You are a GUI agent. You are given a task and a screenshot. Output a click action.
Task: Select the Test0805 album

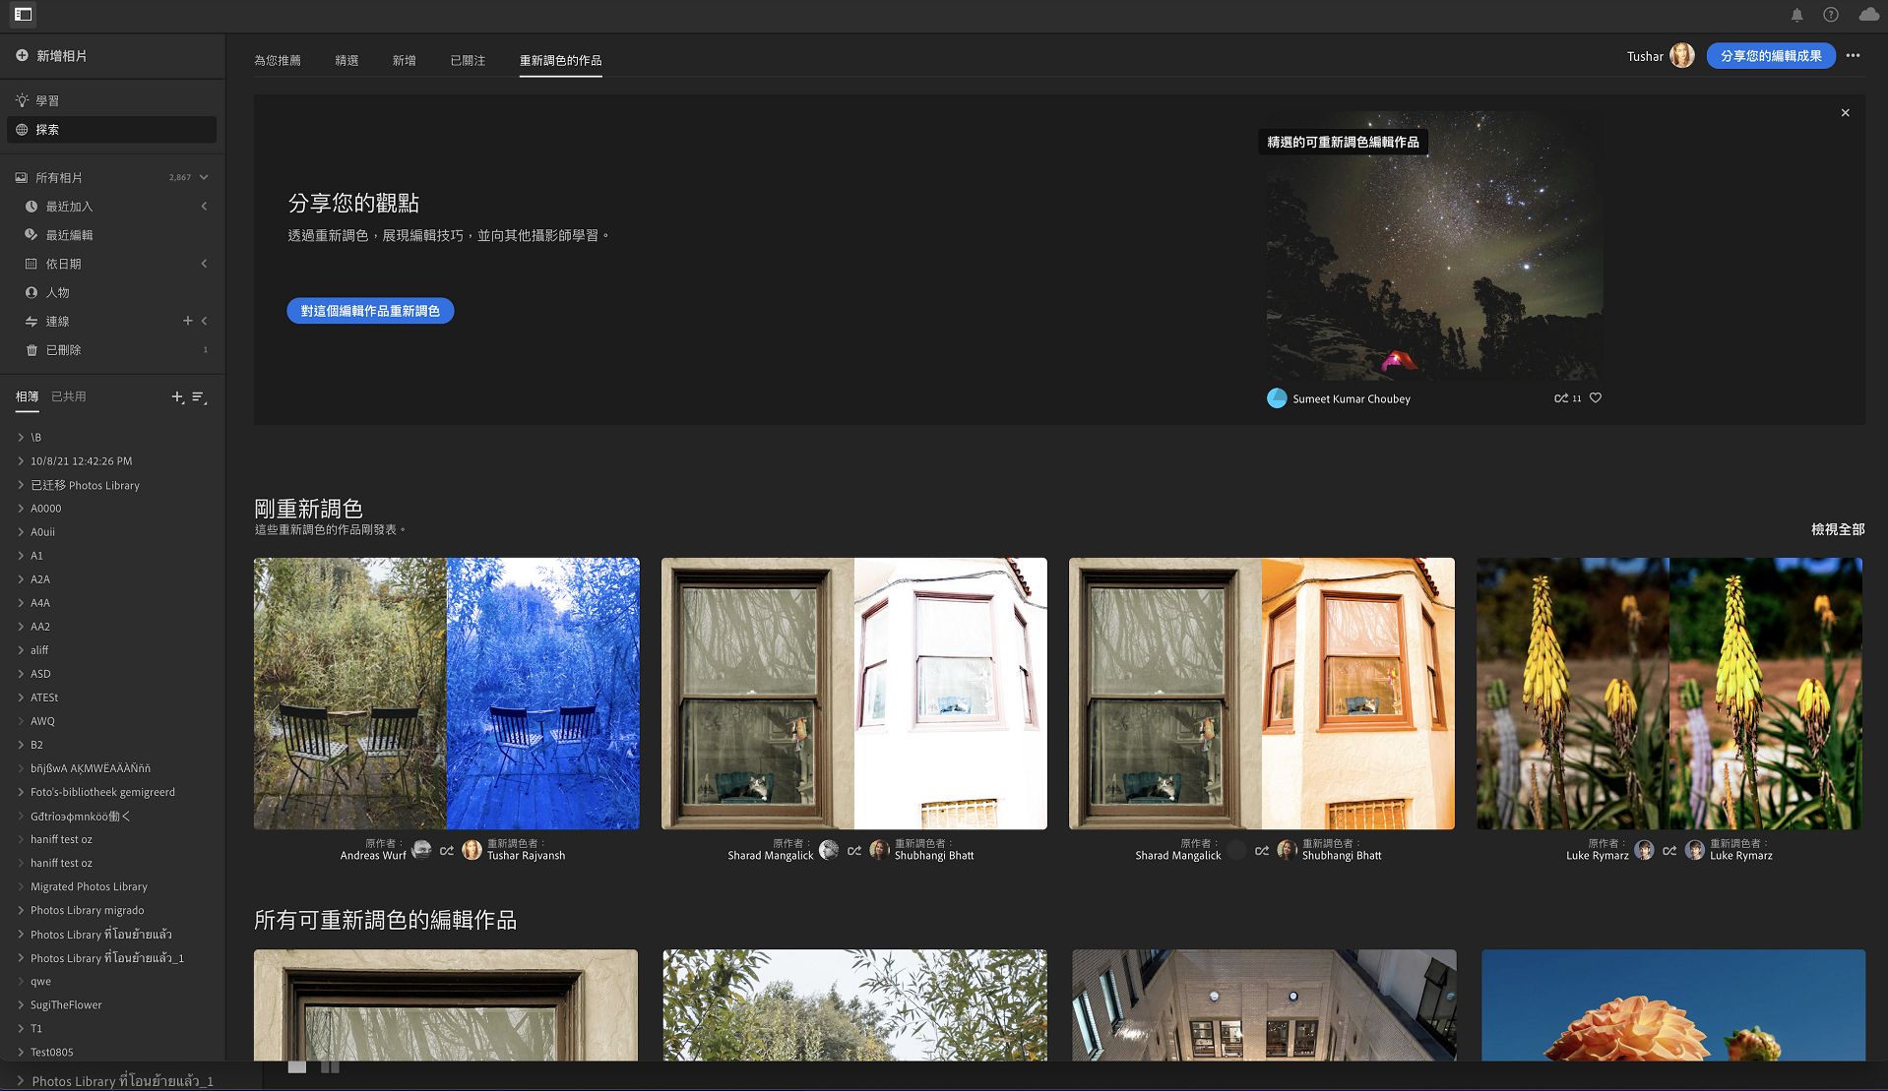51,1052
